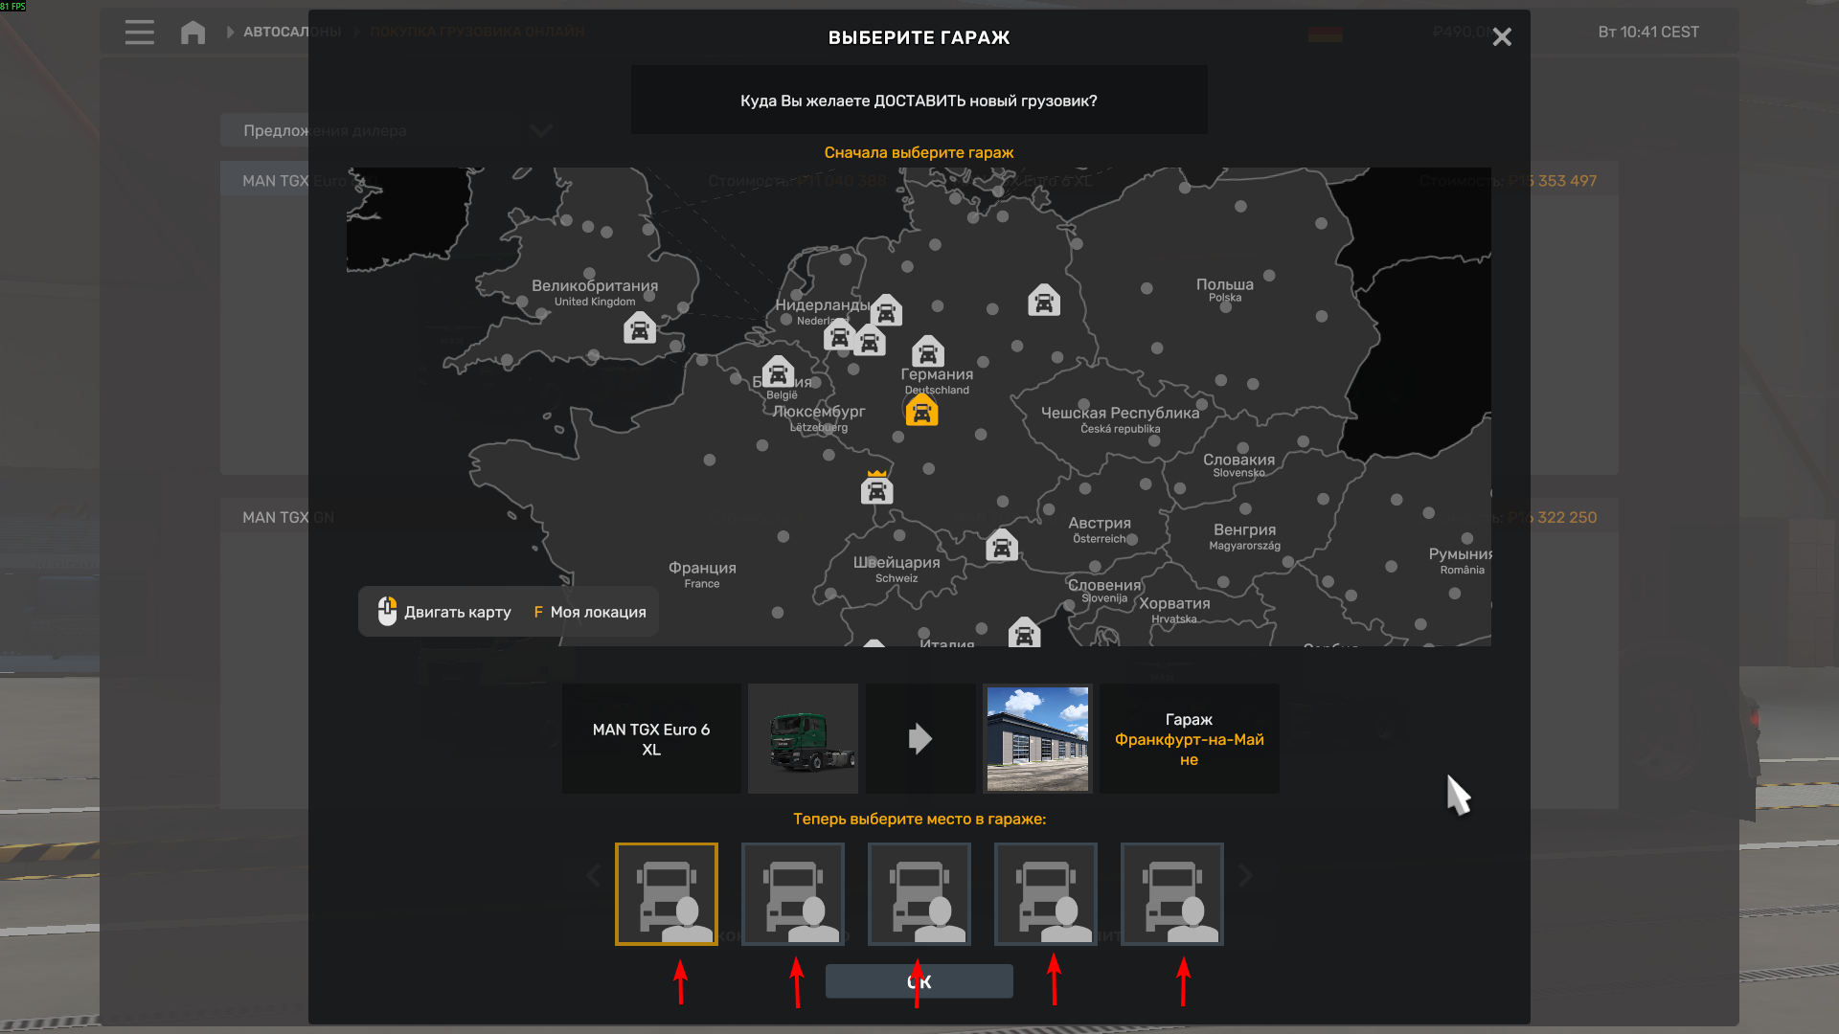Click the MAN TGX Euro 6 XL label
The image size is (1839, 1034).
tap(651, 739)
